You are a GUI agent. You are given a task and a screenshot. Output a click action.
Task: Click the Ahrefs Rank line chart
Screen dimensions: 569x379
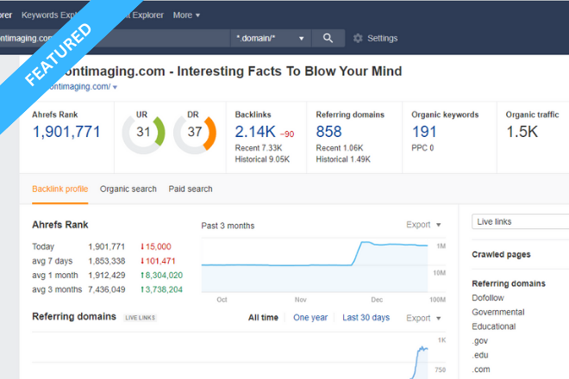pyautogui.click(x=315, y=267)
